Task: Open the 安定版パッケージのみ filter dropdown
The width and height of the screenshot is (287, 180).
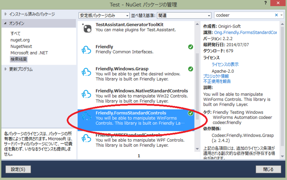Action: point(104,15)
